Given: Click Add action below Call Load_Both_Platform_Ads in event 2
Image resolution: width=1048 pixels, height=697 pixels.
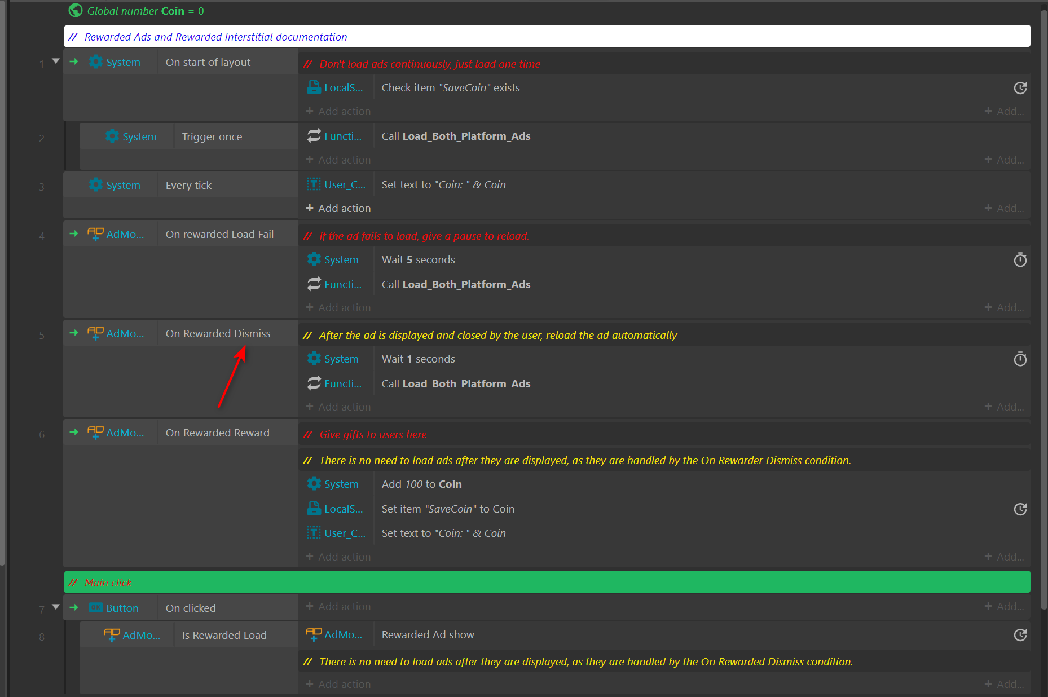Looking at the screenshot, I should coord(338,160).
